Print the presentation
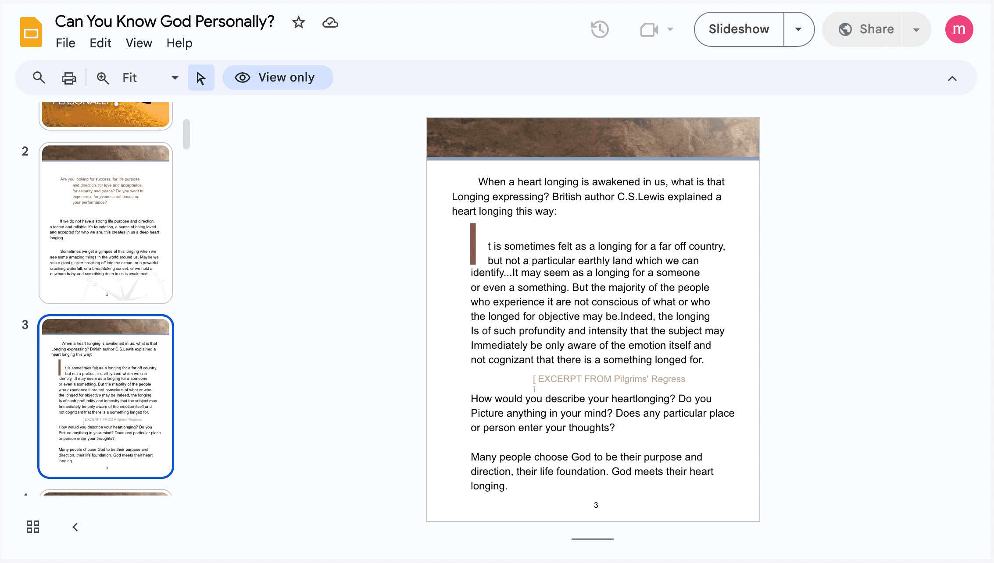This screenshot has height=563, width=994. [68, 78]
